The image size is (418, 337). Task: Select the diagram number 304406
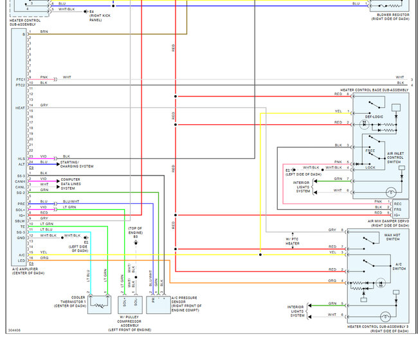coord(14,331)
